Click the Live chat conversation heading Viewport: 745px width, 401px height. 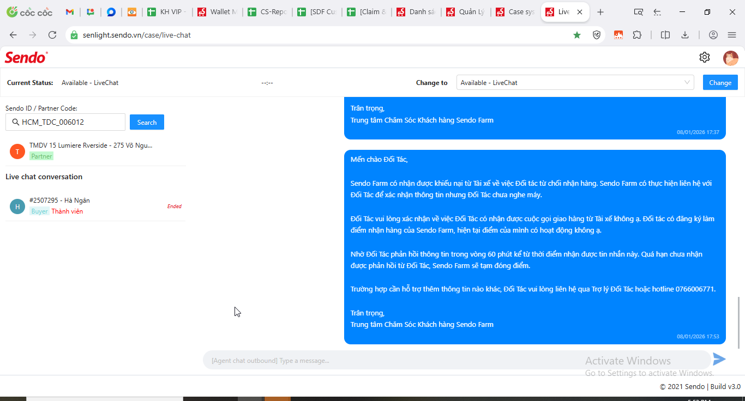[44, 177]
